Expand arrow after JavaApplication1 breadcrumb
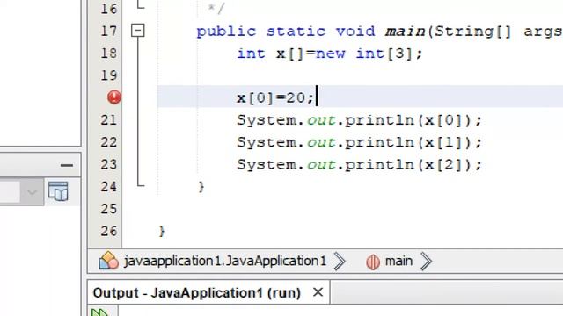 [x=340, y=262]
